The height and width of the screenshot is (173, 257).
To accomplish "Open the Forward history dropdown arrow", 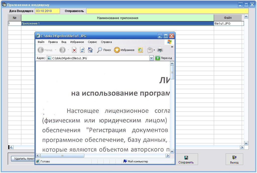I will (68, 50).
